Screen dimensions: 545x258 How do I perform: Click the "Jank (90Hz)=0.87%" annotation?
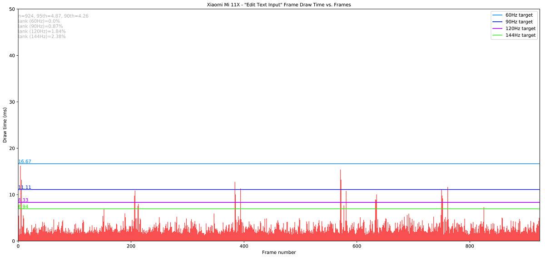40,26
